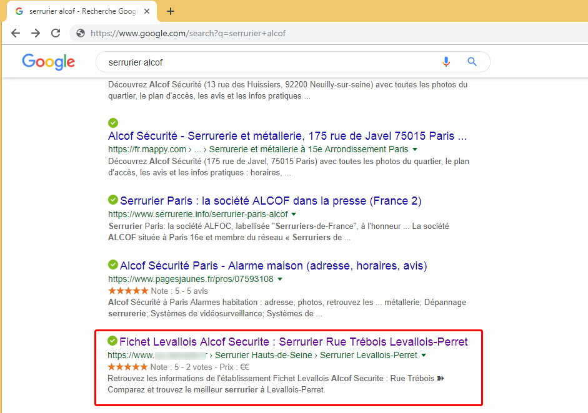Click the browser address bar URL
Screen dimensions: 588x413
point(187,33)
